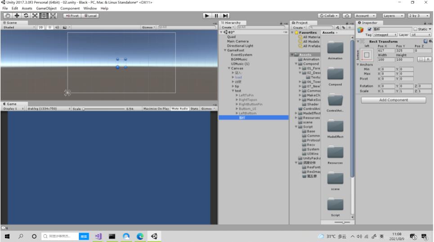Toggle scene lighting icon
The height and width of the screenshot is (242, 434).
pos(50,27)
